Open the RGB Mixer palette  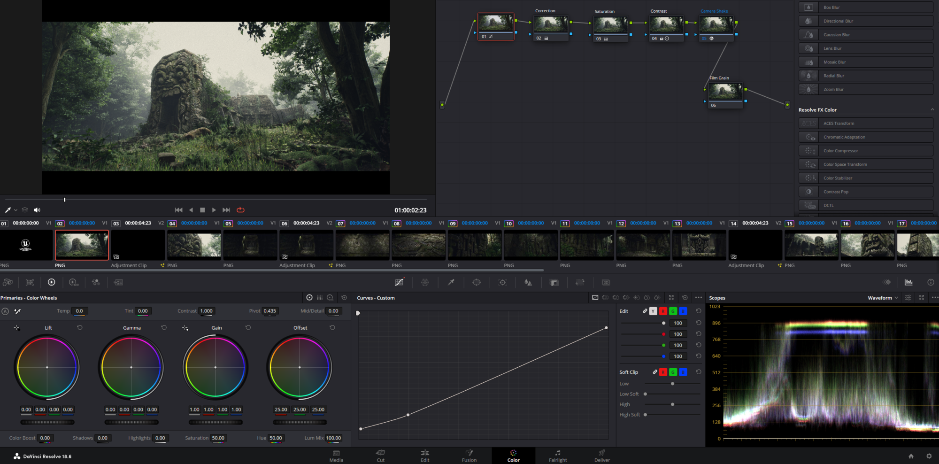96,282
